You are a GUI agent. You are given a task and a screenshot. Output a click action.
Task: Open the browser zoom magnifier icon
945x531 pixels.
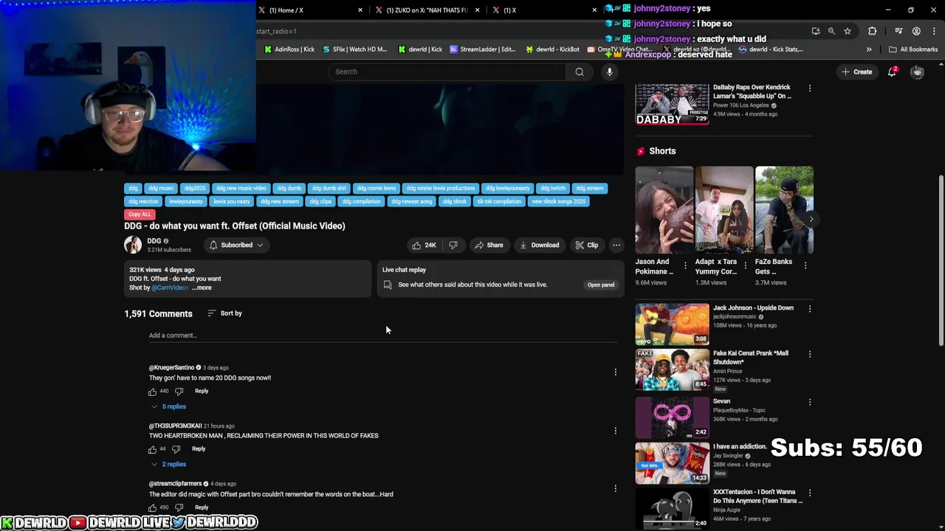(x=831, y=31)
